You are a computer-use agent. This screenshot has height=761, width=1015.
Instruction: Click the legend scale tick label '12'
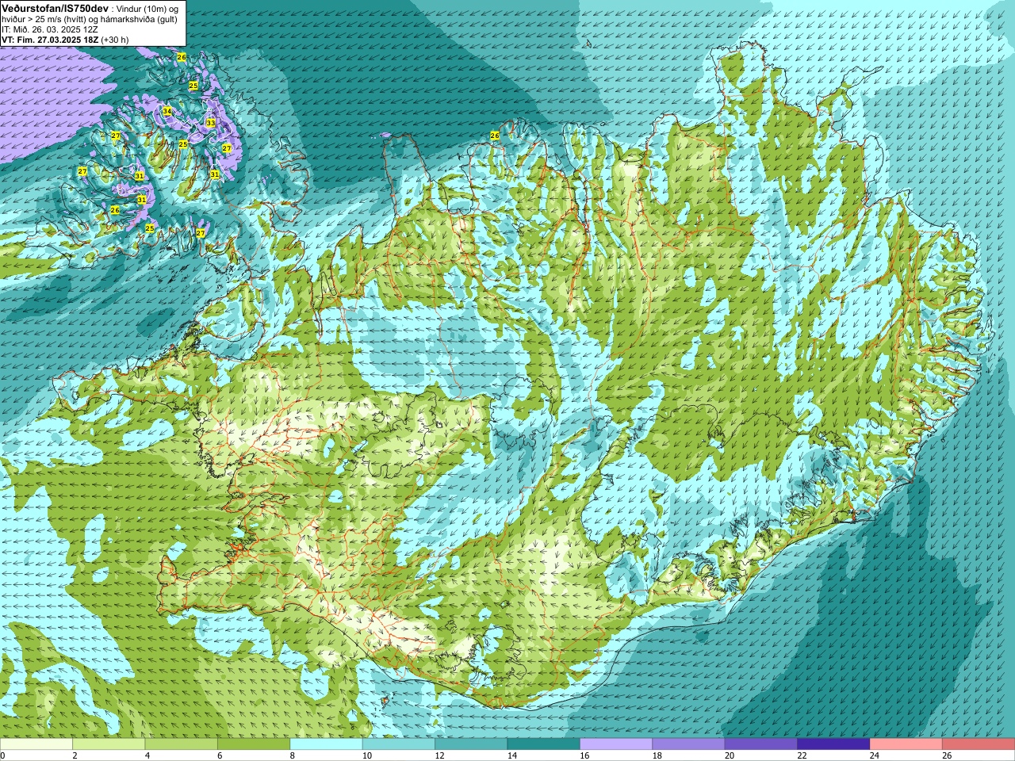click(439, 755)
